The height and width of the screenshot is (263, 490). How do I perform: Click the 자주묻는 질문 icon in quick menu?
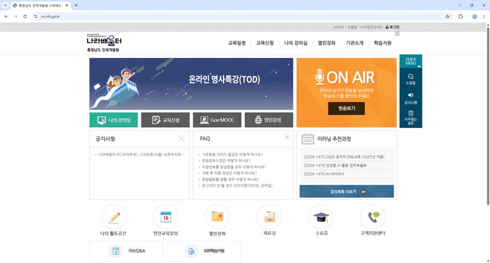(x=410, y=117)
